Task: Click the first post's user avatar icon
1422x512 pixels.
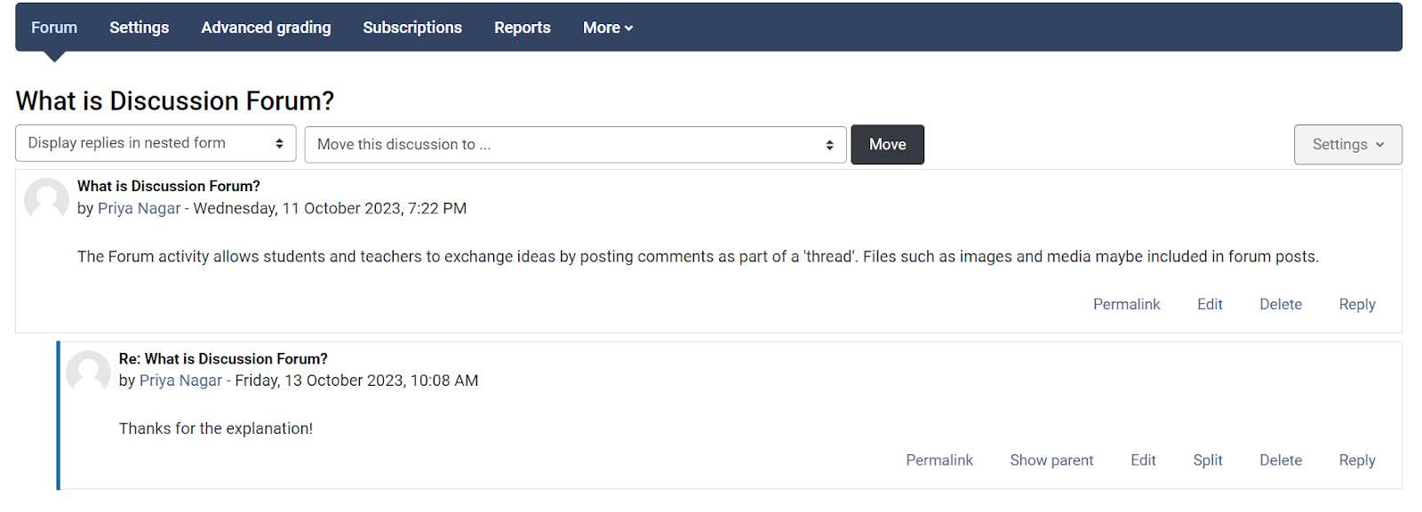Action: pos(46,198)
